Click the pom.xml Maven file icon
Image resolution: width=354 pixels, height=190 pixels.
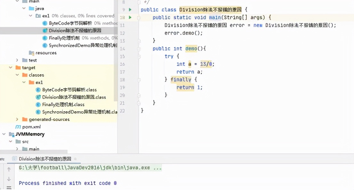tap(18, 127)
